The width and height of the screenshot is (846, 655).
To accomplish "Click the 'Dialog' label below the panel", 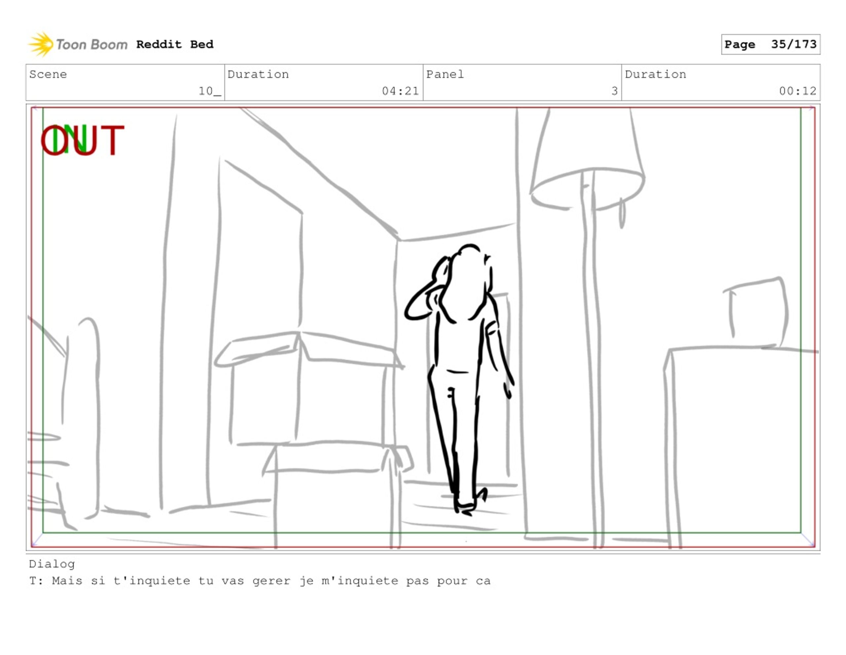I will 52,564.
